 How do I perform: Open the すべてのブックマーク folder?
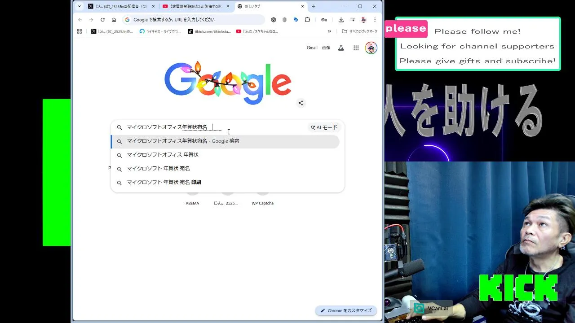tap(359, 31)
